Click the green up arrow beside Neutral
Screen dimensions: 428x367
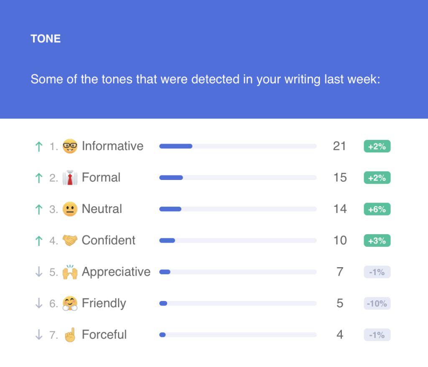39,210
